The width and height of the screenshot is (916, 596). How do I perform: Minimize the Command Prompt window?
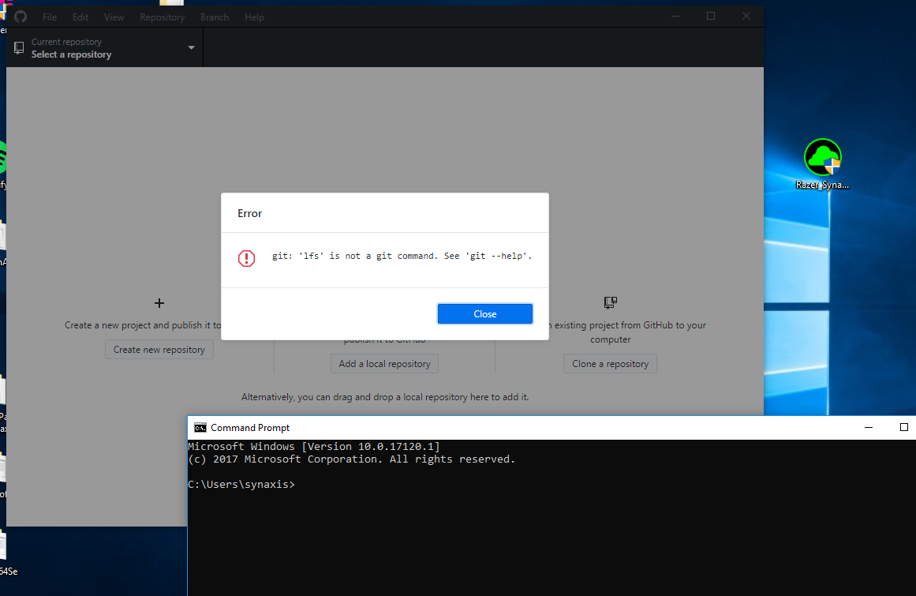tap(869, 427)
